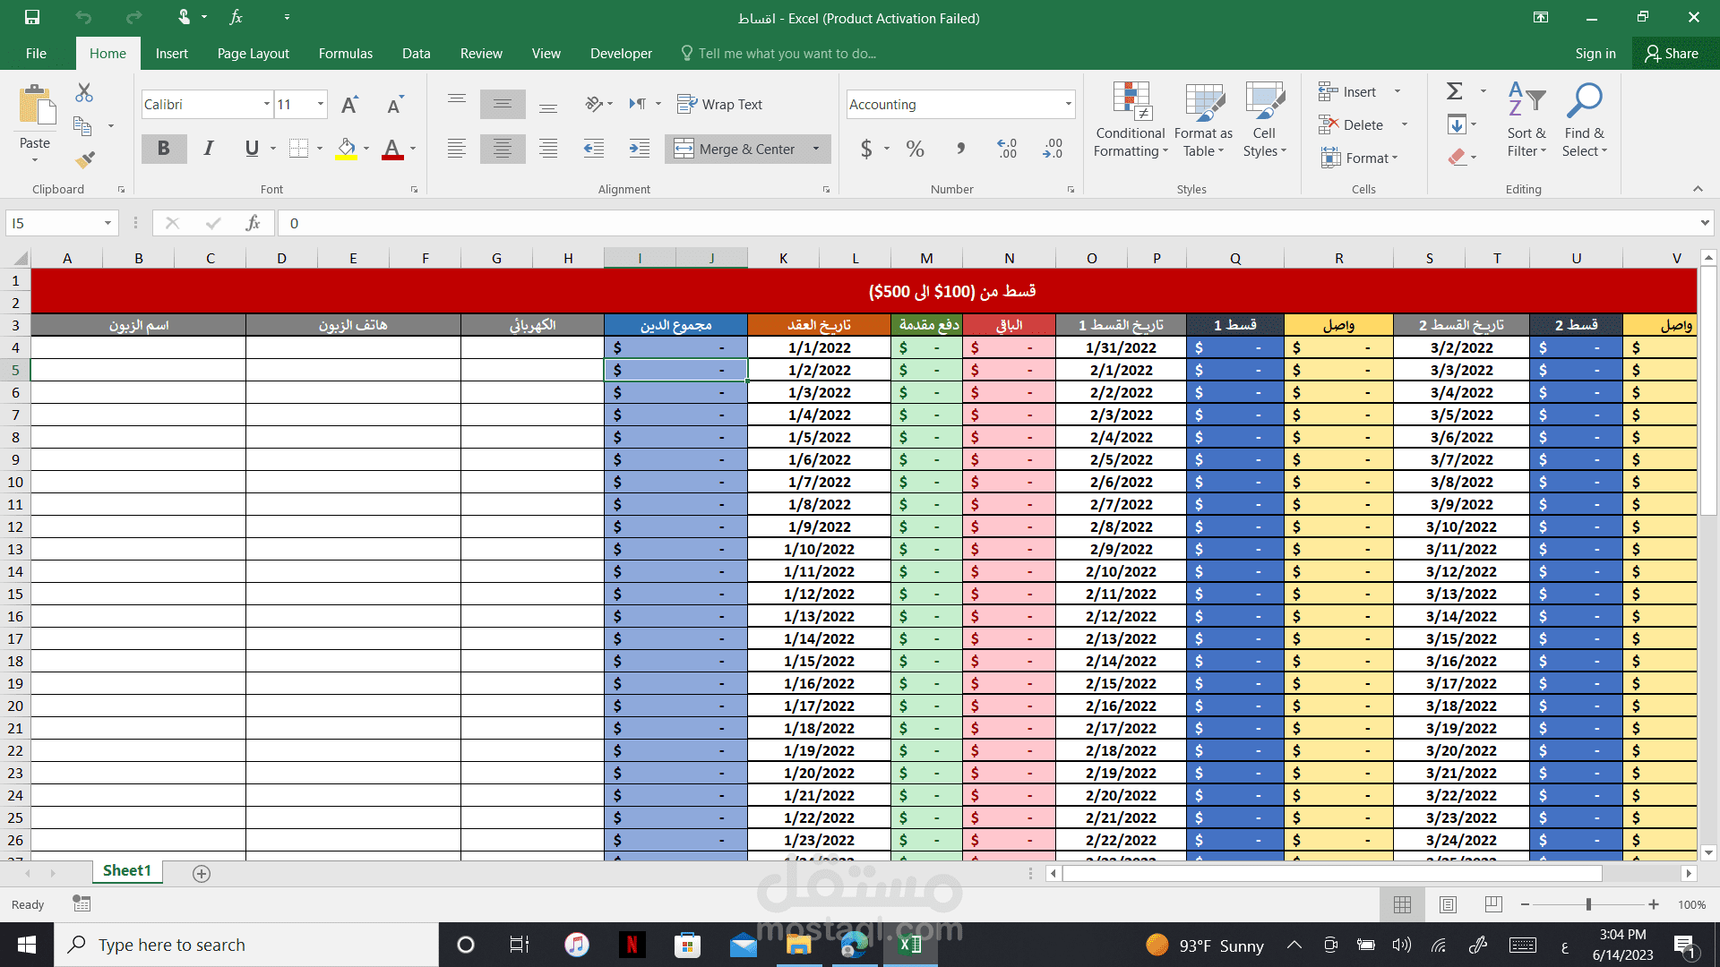Click the Cut scissors icon
Image resolution: width=1720 pixels, height=967 pixels.
[84, 92]
